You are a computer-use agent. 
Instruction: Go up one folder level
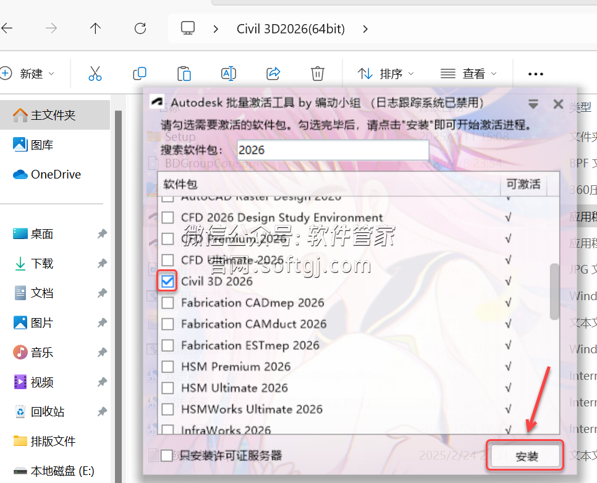coord(95,28)
